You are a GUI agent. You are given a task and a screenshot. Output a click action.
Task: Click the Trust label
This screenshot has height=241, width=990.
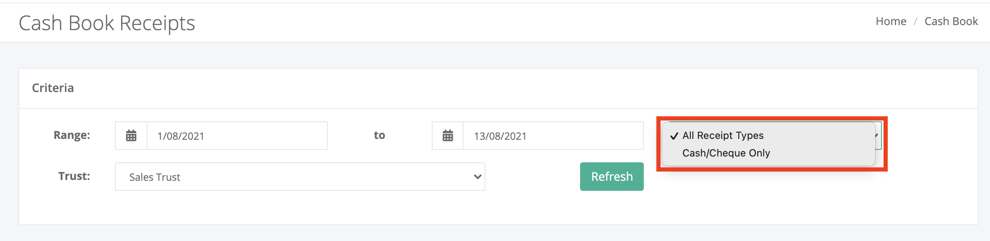click(x=74, y=176)
